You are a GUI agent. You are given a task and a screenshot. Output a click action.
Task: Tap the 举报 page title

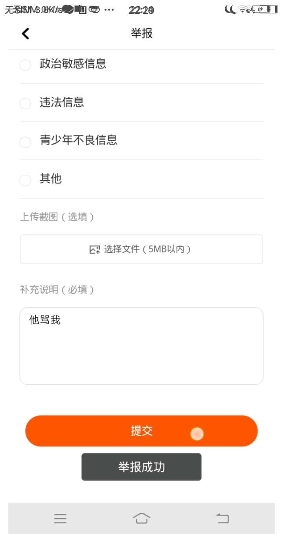[x=141, y=33]
